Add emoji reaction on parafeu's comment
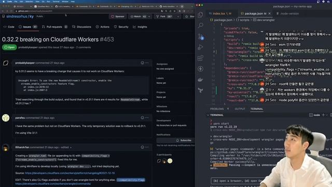The image size is (332, 187). 142,118
